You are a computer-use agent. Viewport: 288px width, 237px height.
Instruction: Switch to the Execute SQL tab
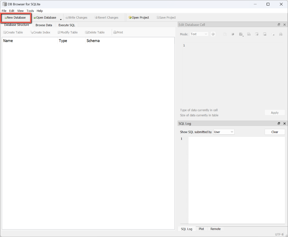coord(67,25)
